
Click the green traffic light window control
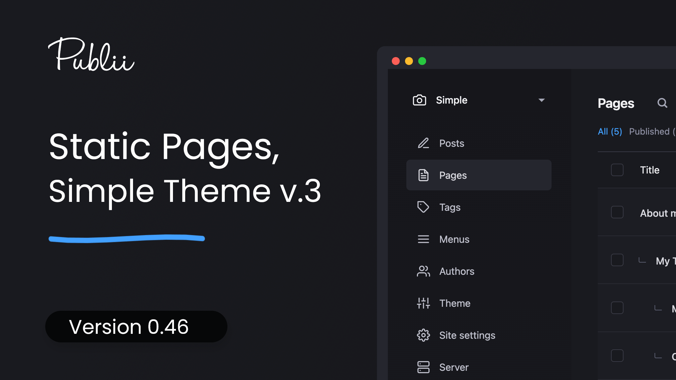[x=422, y=61]
